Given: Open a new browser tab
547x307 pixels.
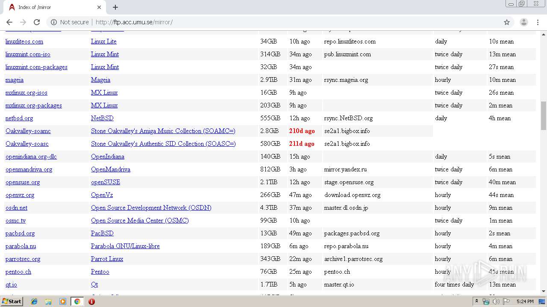Looking at the screenshot, I should [115, 7].
